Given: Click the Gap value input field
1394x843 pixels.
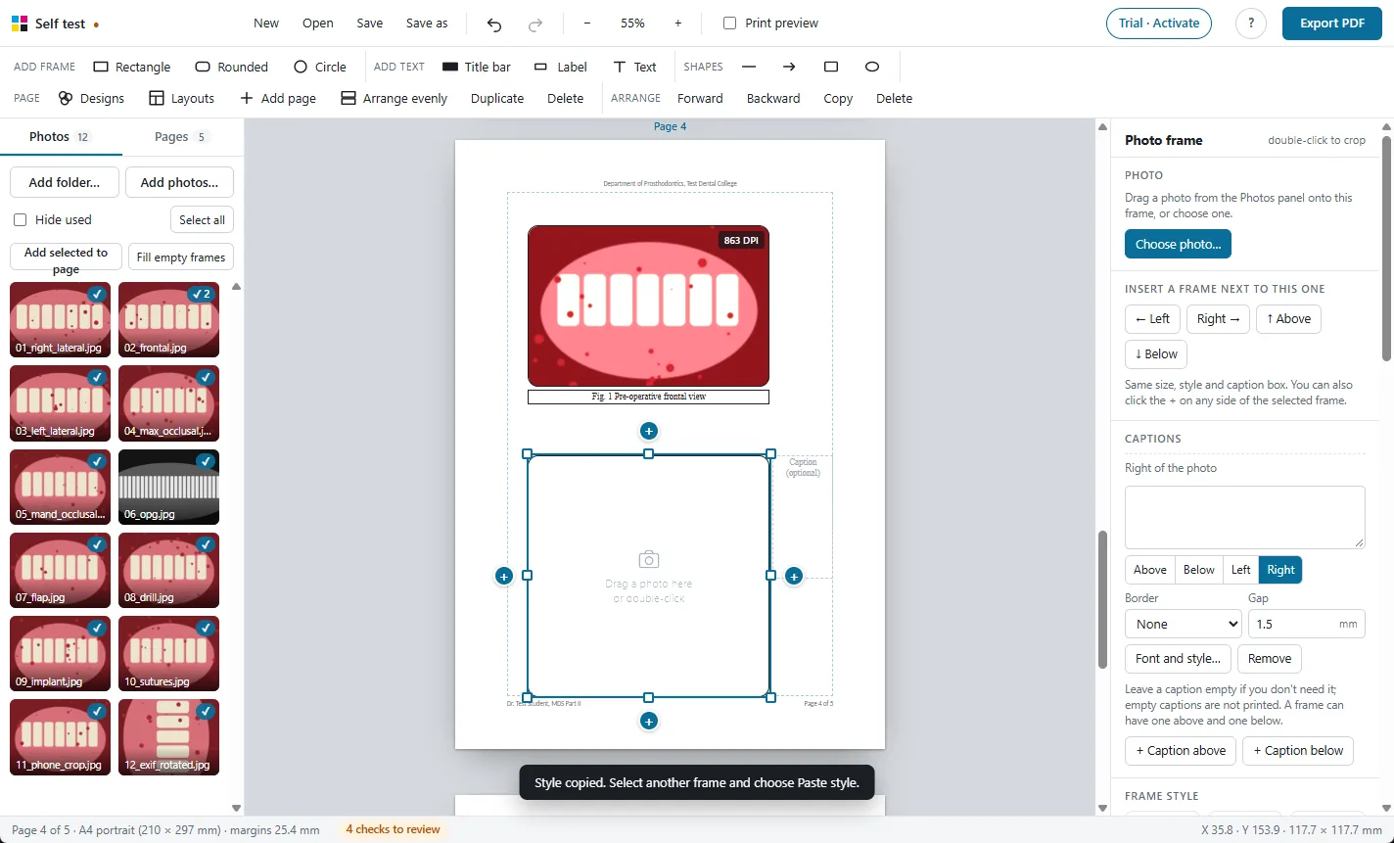Looking at the screenshot, I should click(1306, 624).
